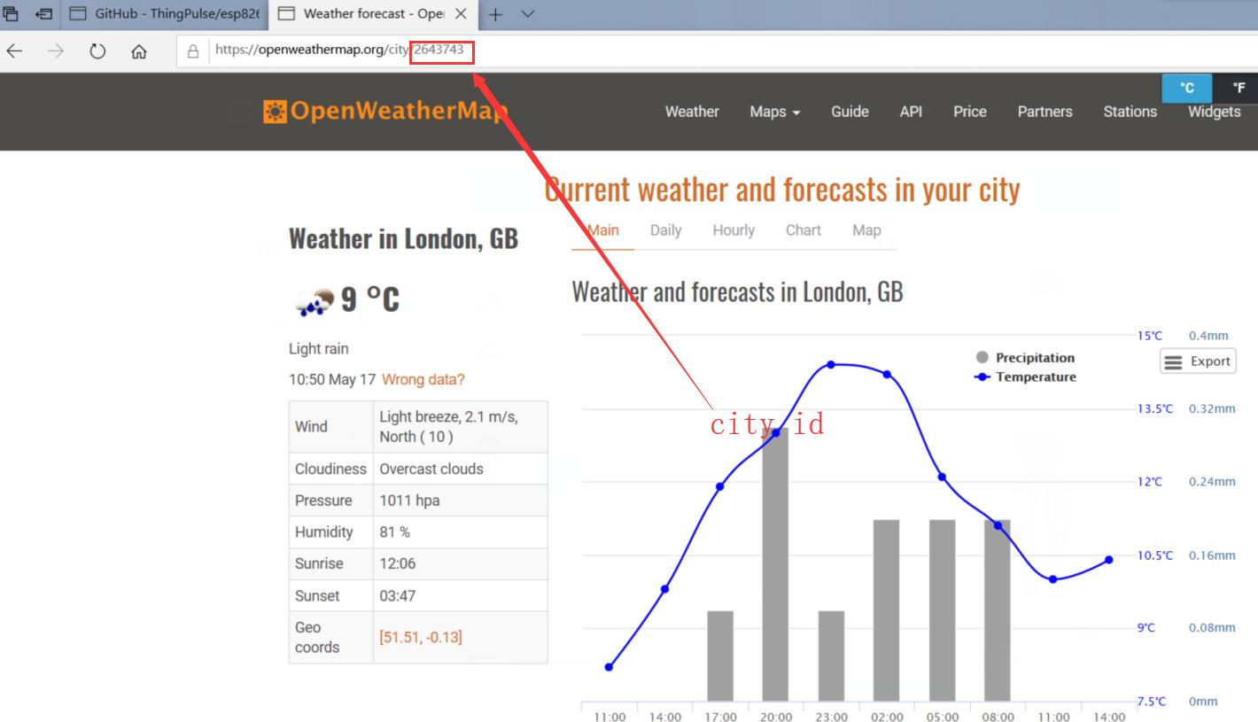Open the chart Export menu

[x=1198, y=361]
